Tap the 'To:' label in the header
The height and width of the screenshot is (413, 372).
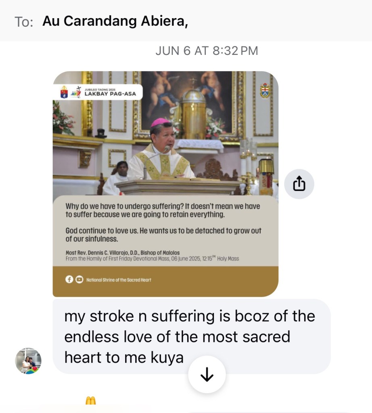24,21
